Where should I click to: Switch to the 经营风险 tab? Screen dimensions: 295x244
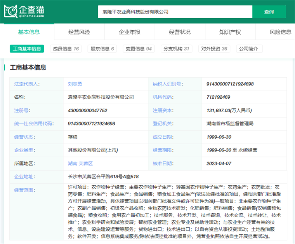(79, 32)
